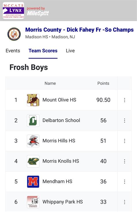The width and height of the screenshot is (137, 212).
Task: Click the Whippany Park HS wildcat logo
Action: 33,202
